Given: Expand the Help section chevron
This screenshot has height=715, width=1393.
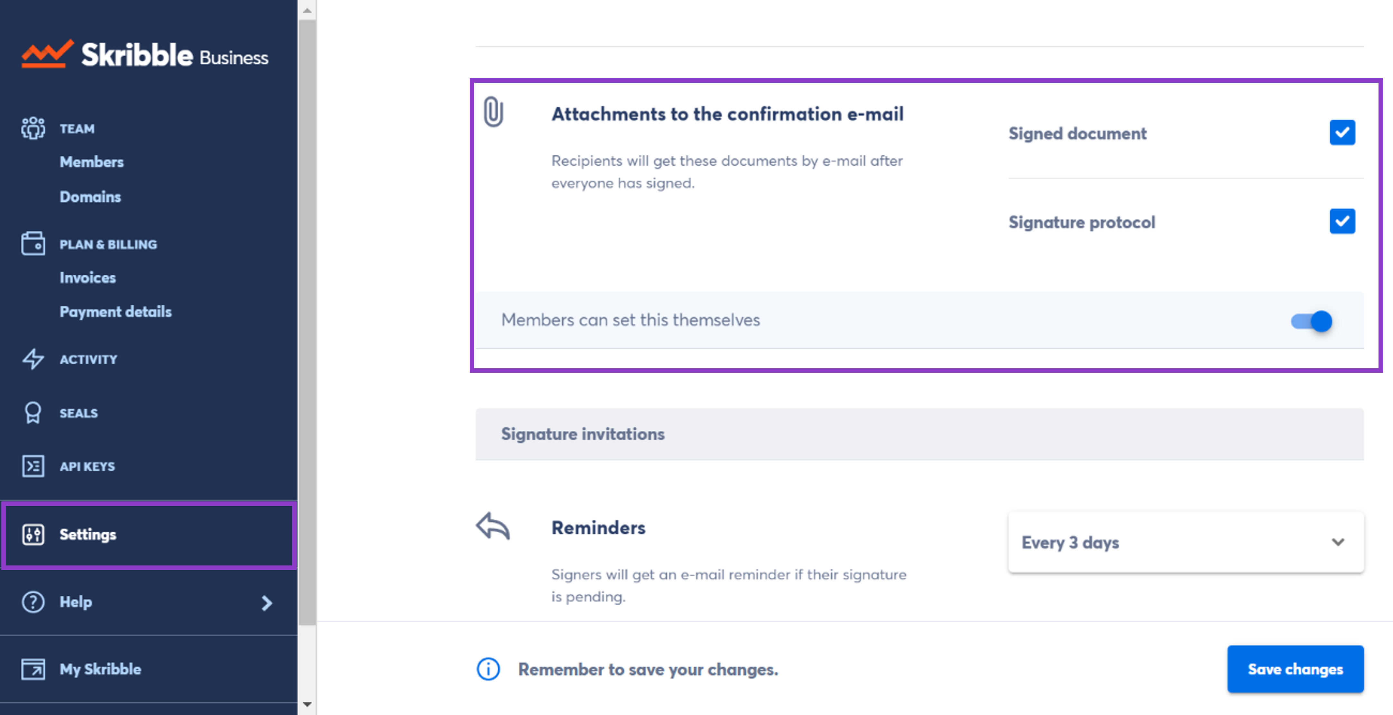Looking at the screenshot, I should point(266,603).
